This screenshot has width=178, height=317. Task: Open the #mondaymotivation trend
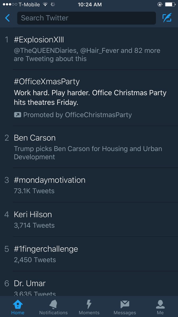pos(89,185)
